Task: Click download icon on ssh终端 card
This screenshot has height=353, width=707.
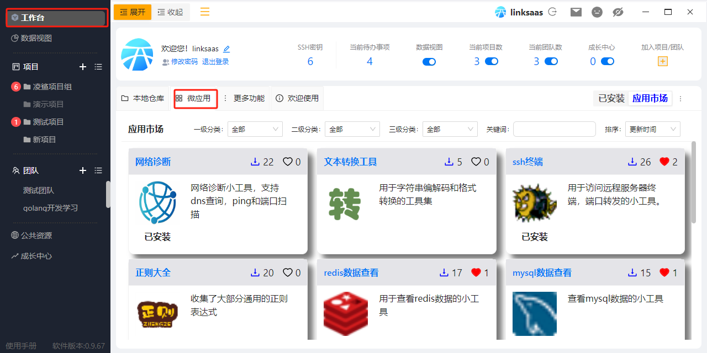Action: (x=632, y=162)
